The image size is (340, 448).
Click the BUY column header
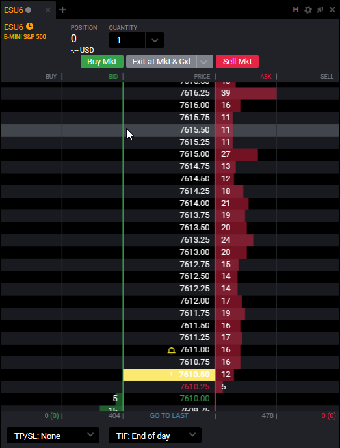click(51, 77)
